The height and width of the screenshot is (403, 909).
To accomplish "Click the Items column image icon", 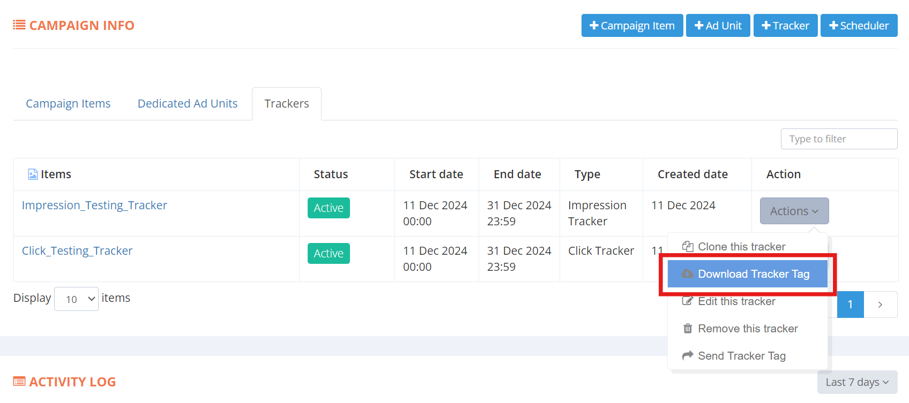I will coord(33,174).
